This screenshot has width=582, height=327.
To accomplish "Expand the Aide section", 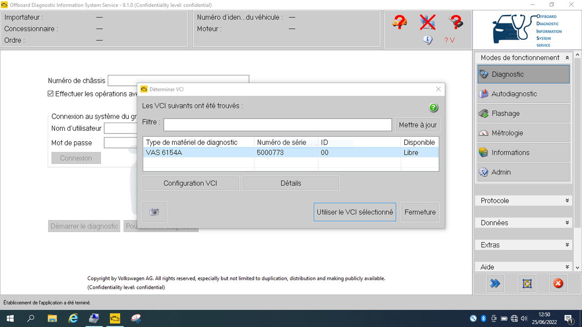I will (x=567, y=267).
